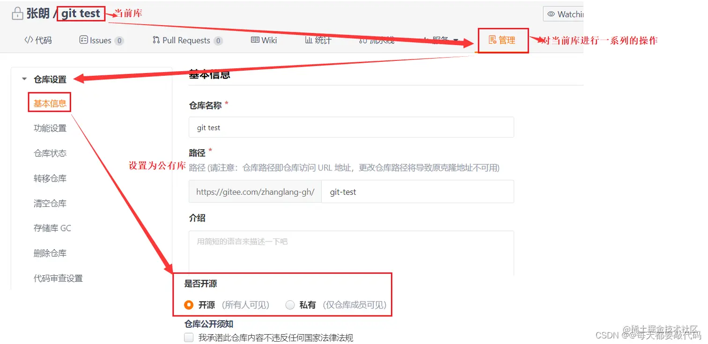Open the 服务 dropdown menu

[441, 40]
